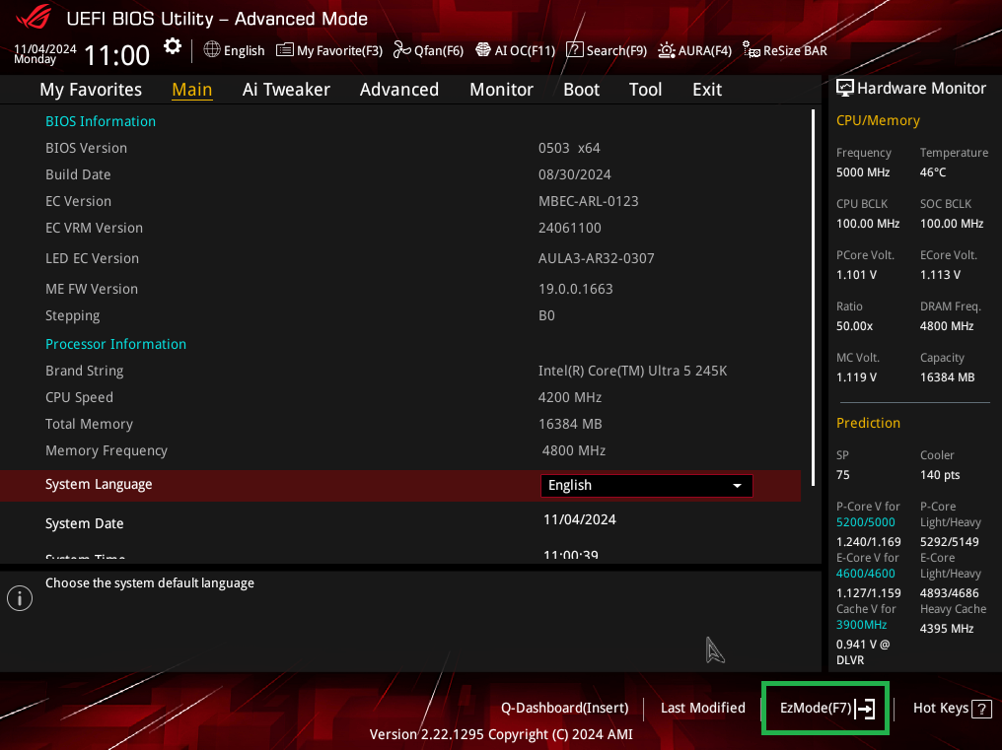Expand the System Language dropdown
Image resolution: width=1002 pixels, height=750 pixels.
point(646,485)
